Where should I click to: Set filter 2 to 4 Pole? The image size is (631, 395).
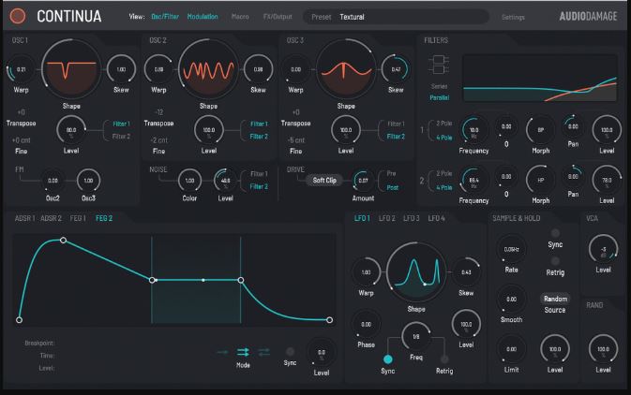(x=444, y=187)
